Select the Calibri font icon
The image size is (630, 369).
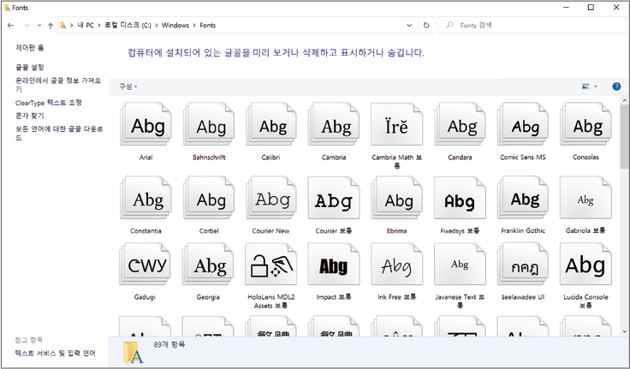click(x=271, y=124)
